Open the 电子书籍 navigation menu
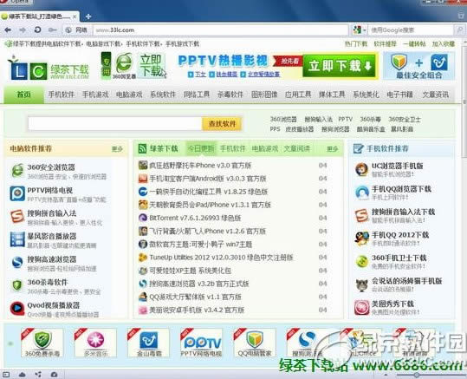 click(399, 95)
